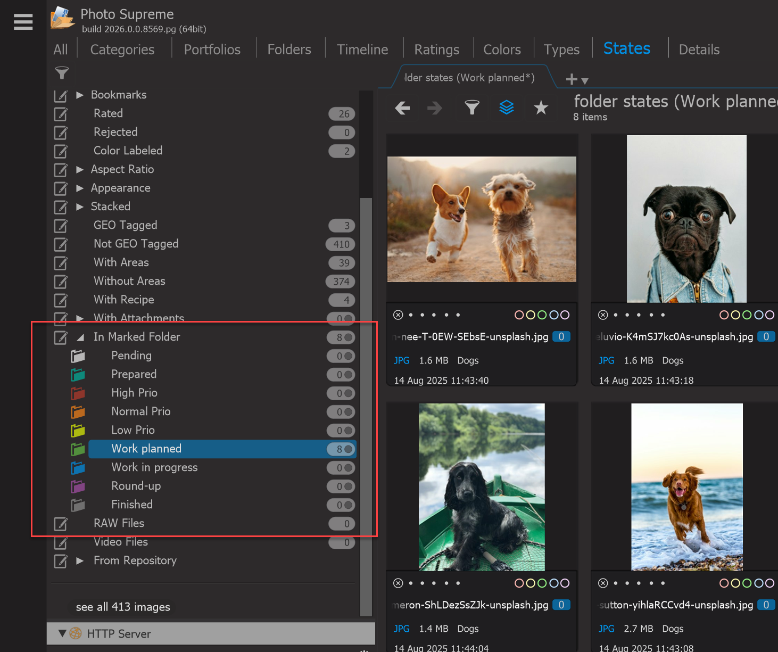Expand the Aspect Ratio node

(x=80, y=169)
